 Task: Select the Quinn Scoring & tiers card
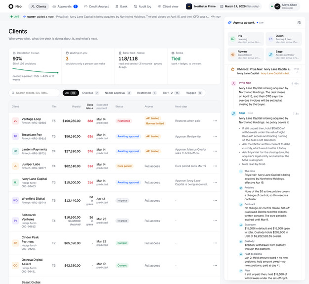284,39
